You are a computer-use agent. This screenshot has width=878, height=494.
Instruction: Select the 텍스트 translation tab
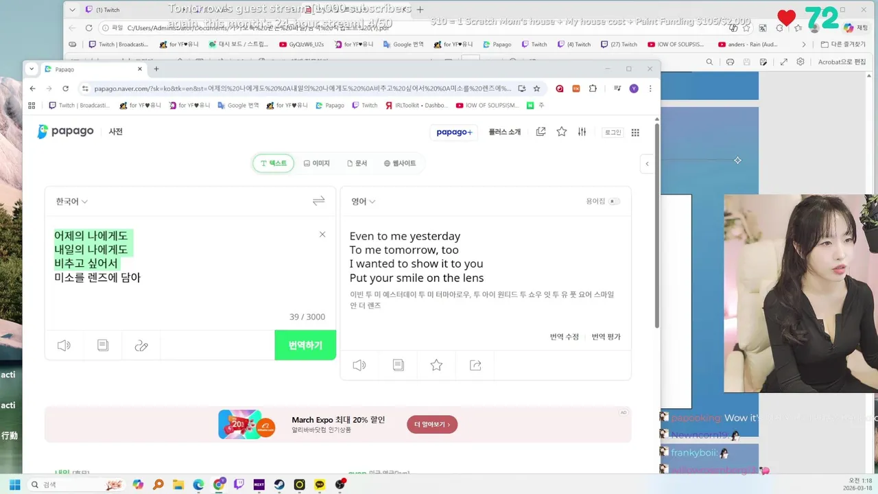tap(273, 163)
